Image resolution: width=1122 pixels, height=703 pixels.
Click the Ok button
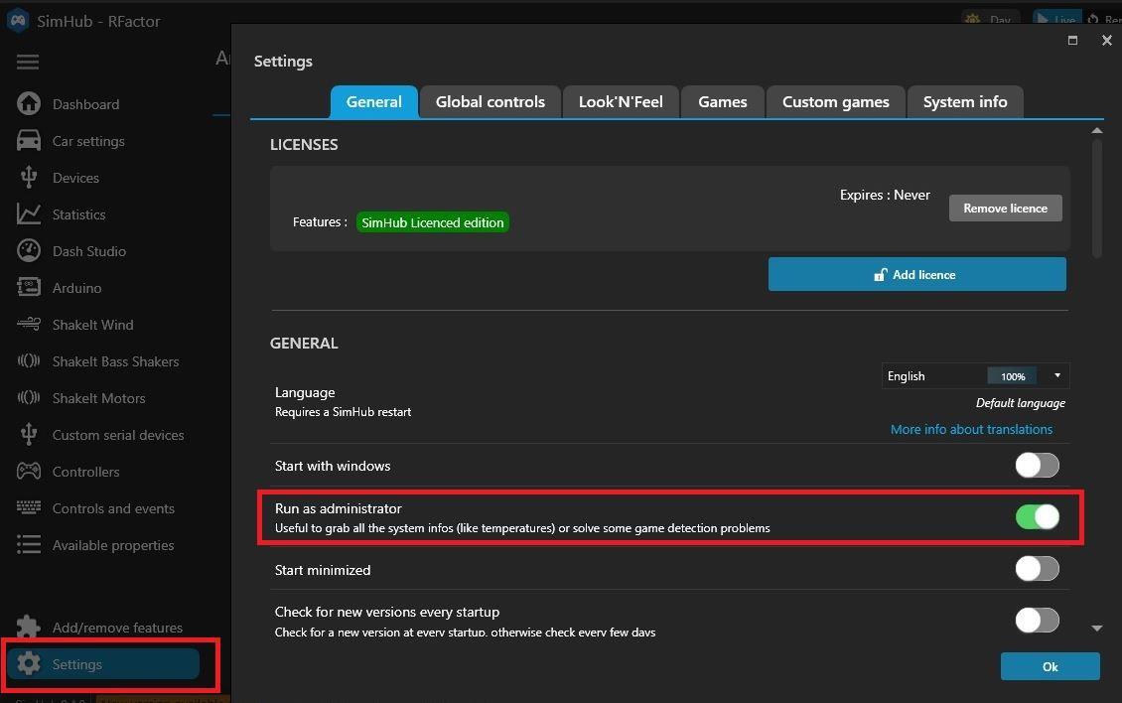[x=1050, y=666]
